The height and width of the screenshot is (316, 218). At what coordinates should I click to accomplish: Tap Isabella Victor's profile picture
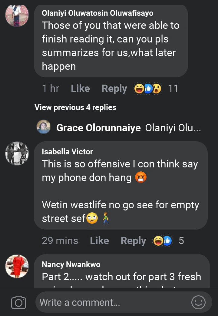coord(17,153)
